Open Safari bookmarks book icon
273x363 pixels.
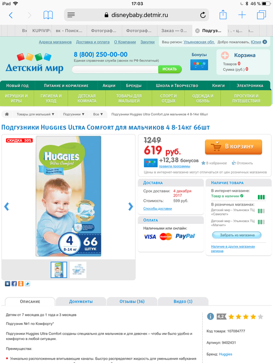48,15
